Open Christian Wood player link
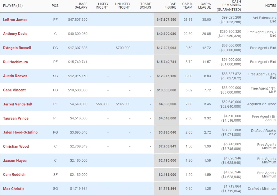Image resolution: width=277 pixels, height=195 pixels. pyautogui.click(x=16, y=146)
